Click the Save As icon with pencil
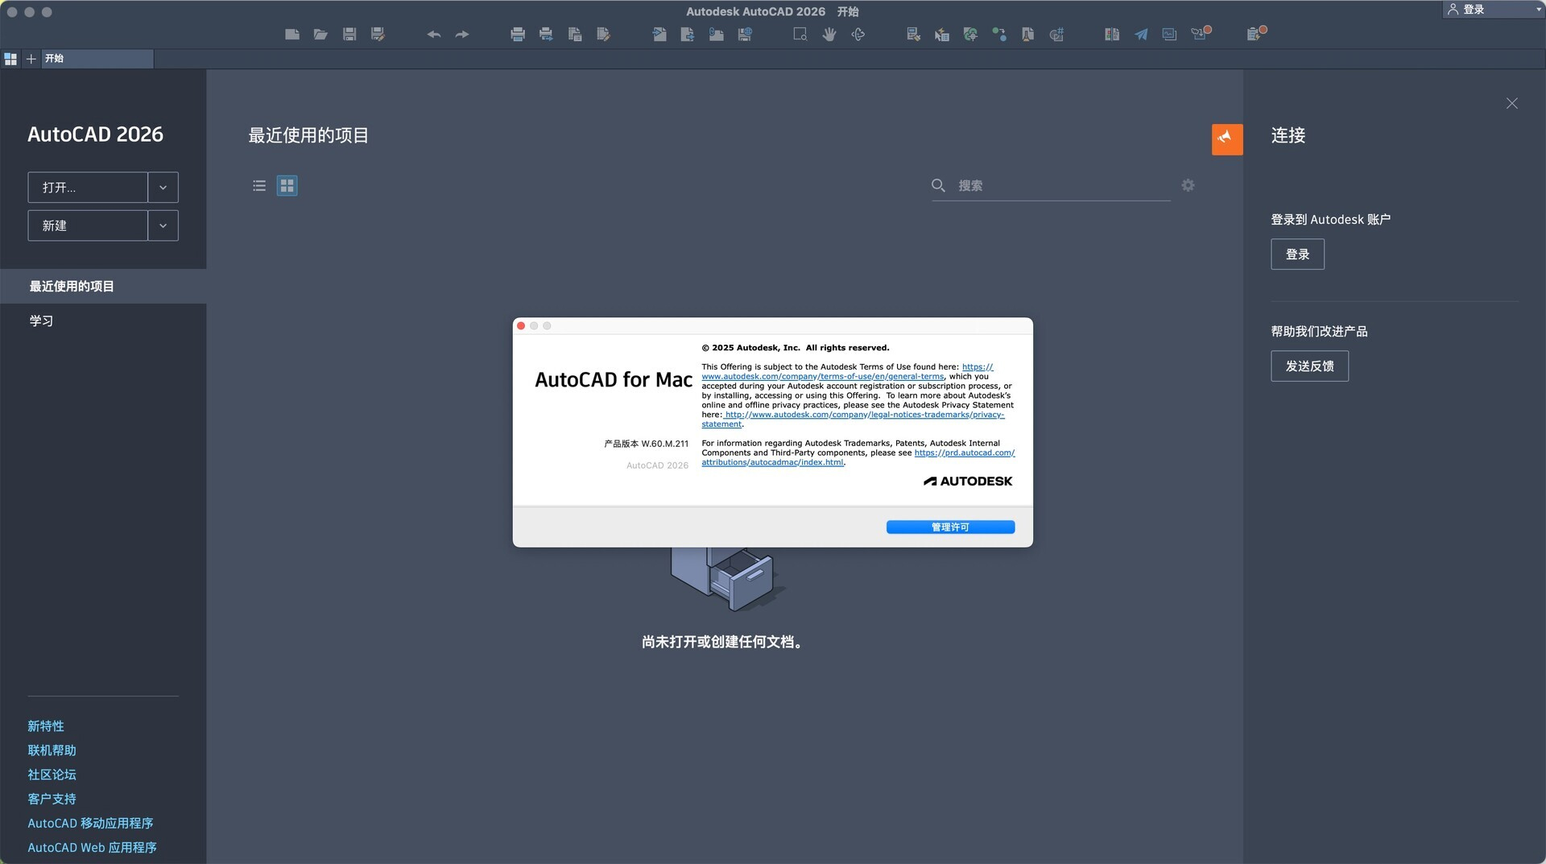1546x864 pixels. 378,34
